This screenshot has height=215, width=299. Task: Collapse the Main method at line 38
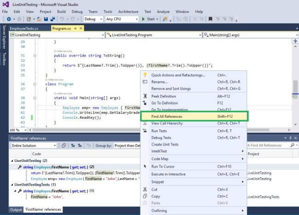(x=34, y=98)
